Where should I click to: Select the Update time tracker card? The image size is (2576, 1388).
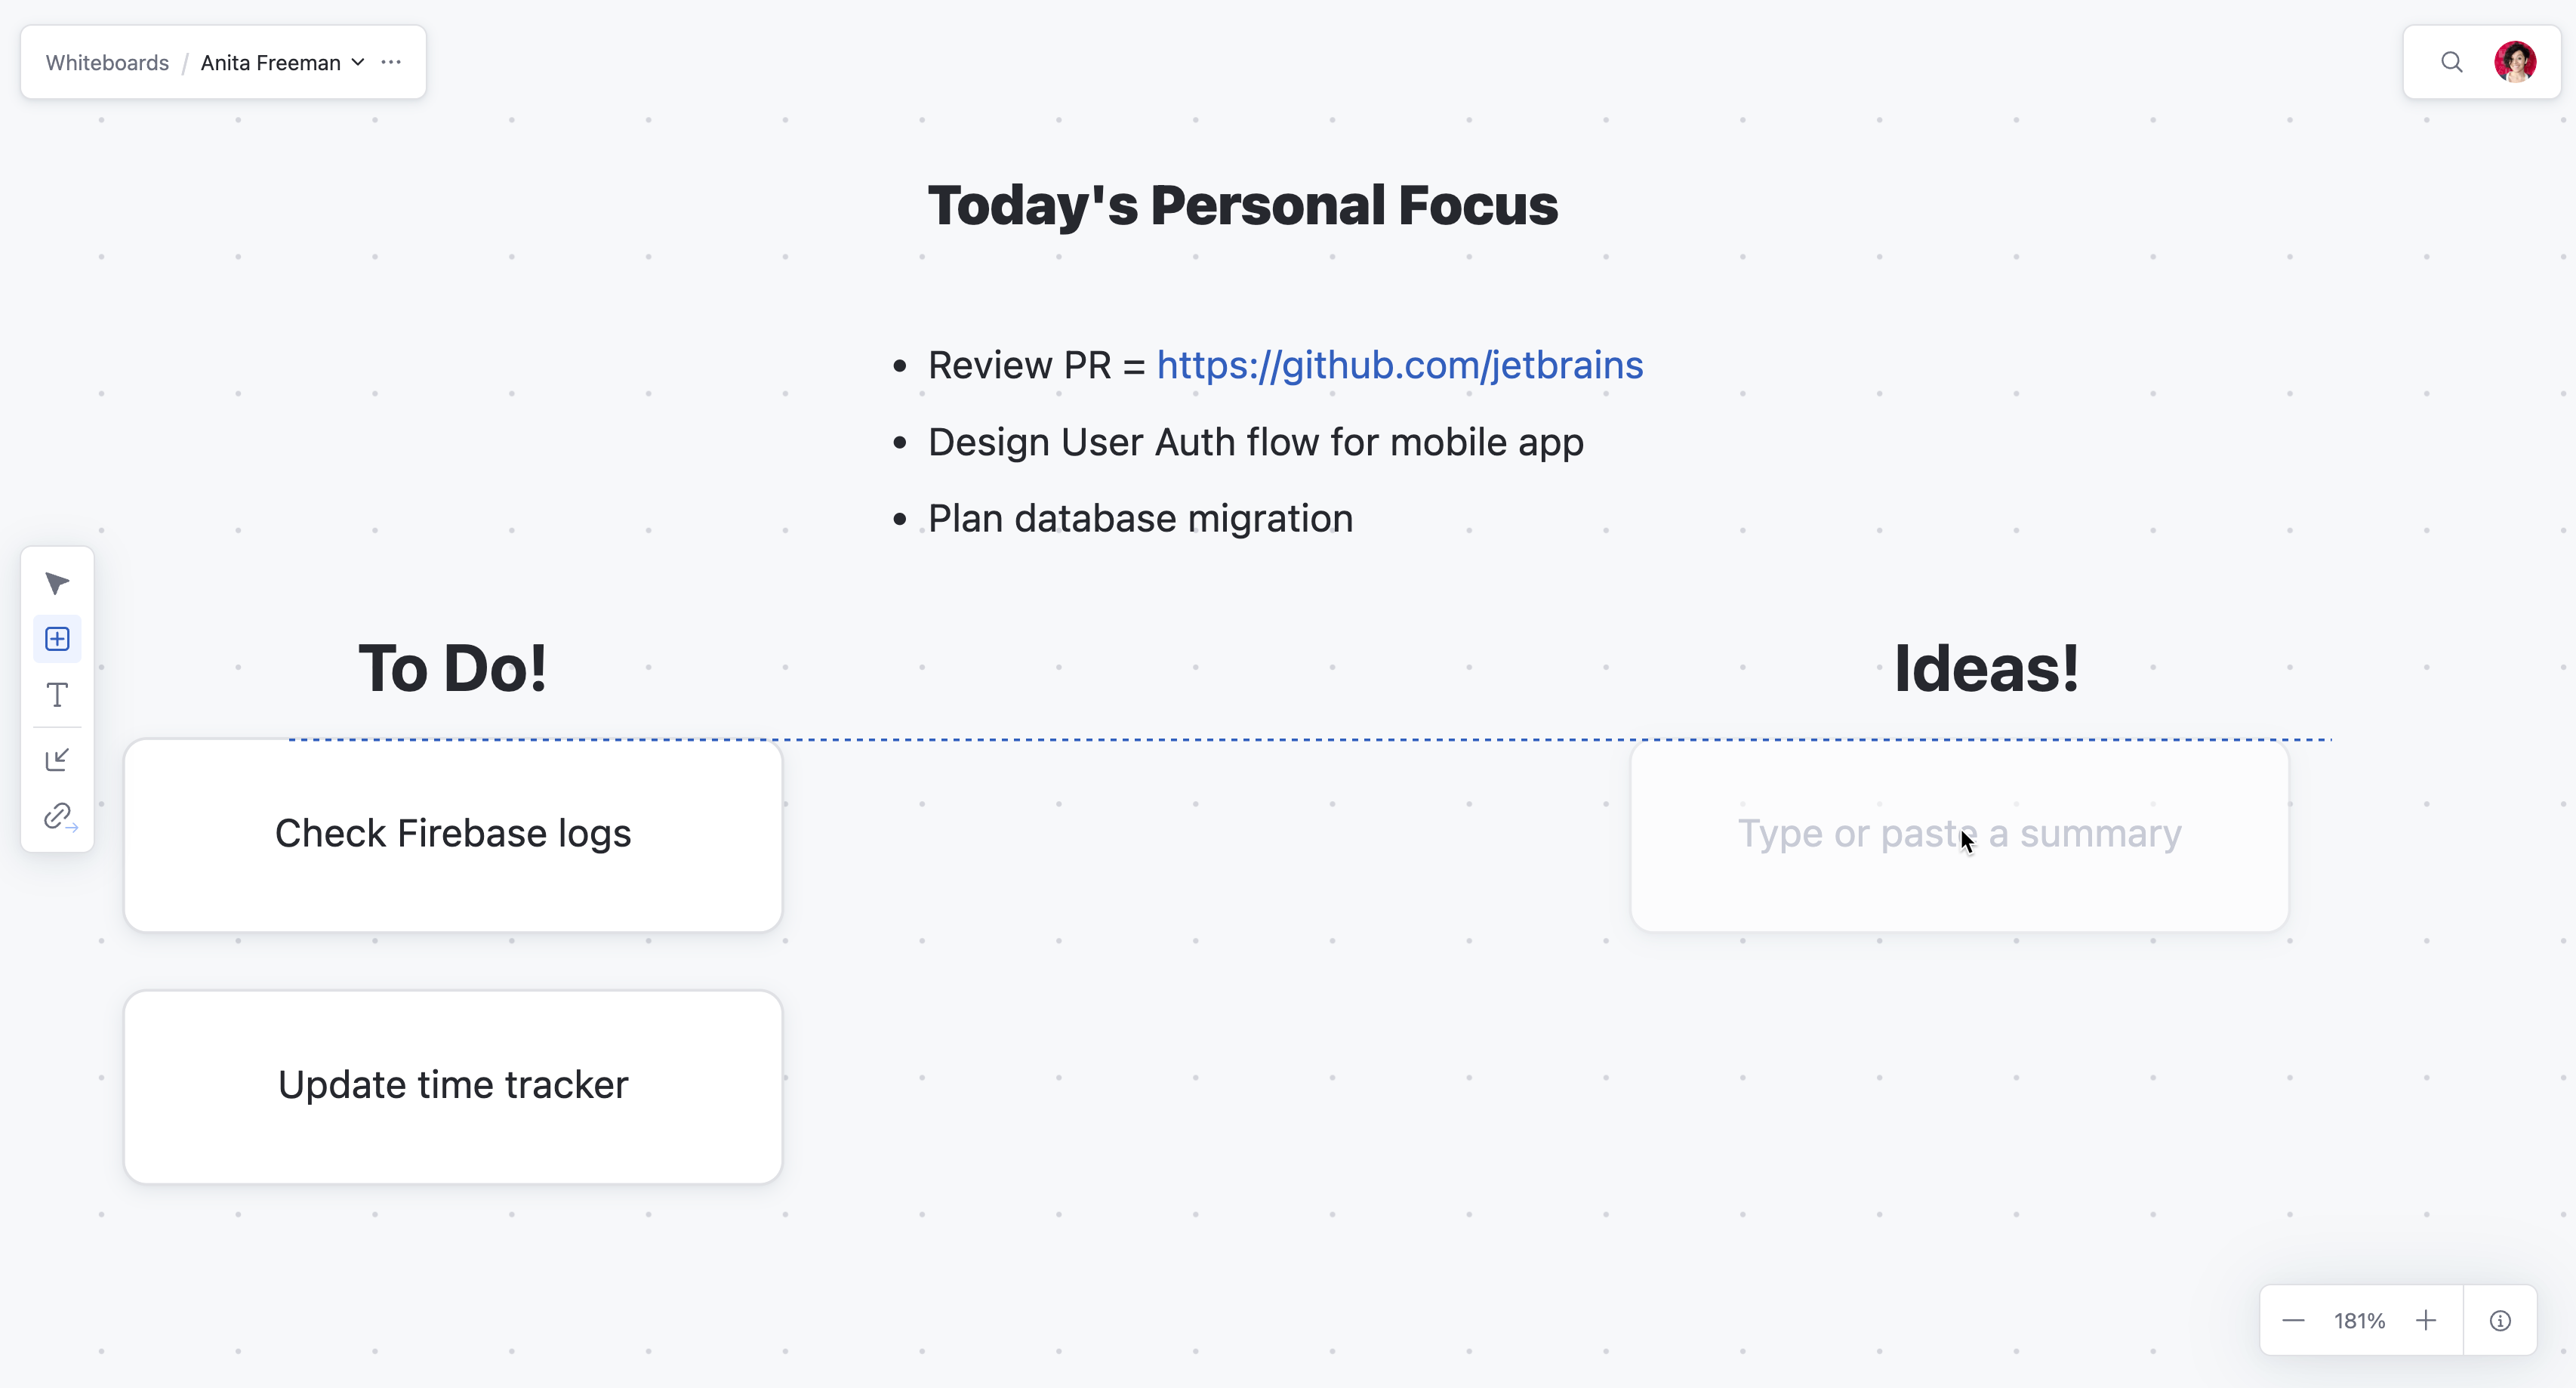point(453,1086)
